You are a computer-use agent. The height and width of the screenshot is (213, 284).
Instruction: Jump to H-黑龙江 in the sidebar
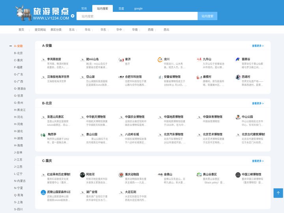(x=20, y=110)
